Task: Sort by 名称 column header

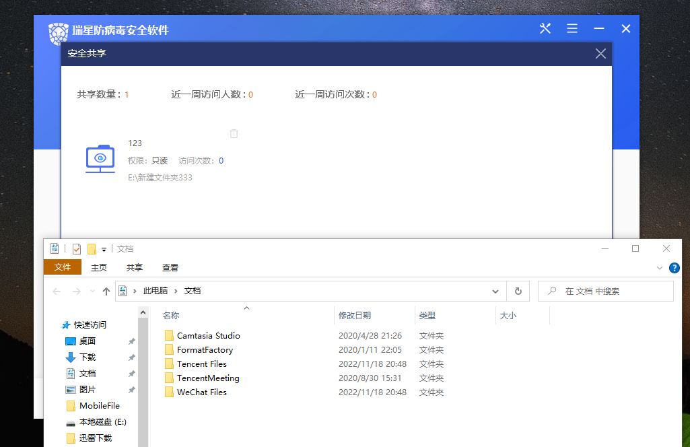Action: (171, 316)
